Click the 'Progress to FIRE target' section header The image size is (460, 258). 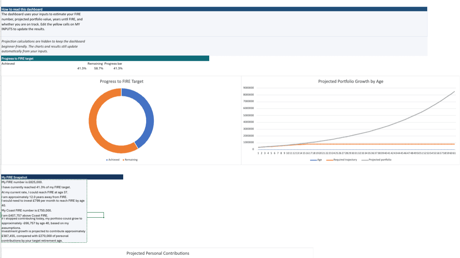point(105,58)
